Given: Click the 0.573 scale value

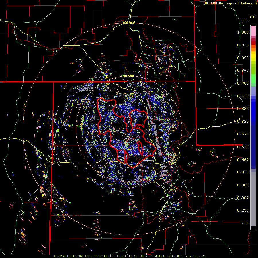Looking at the screenshot, I should [243, 134].
